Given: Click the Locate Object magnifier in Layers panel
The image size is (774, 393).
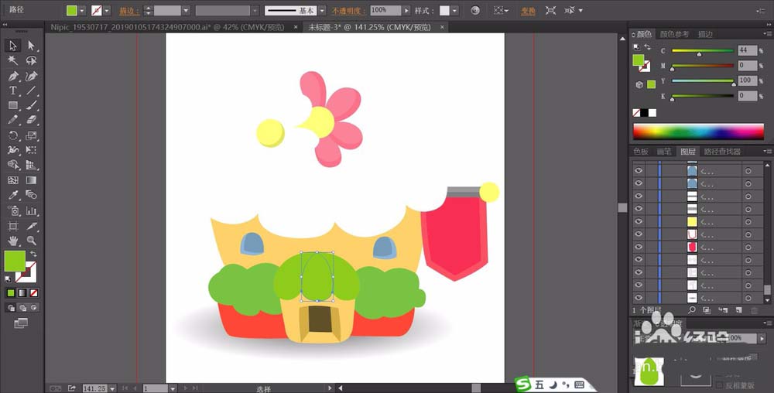Looking at the screenshot, I should (692, 310).
